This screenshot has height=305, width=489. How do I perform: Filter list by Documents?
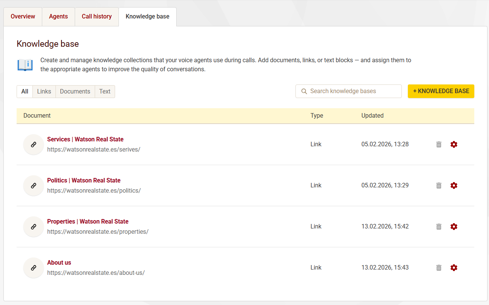point(75,92)
